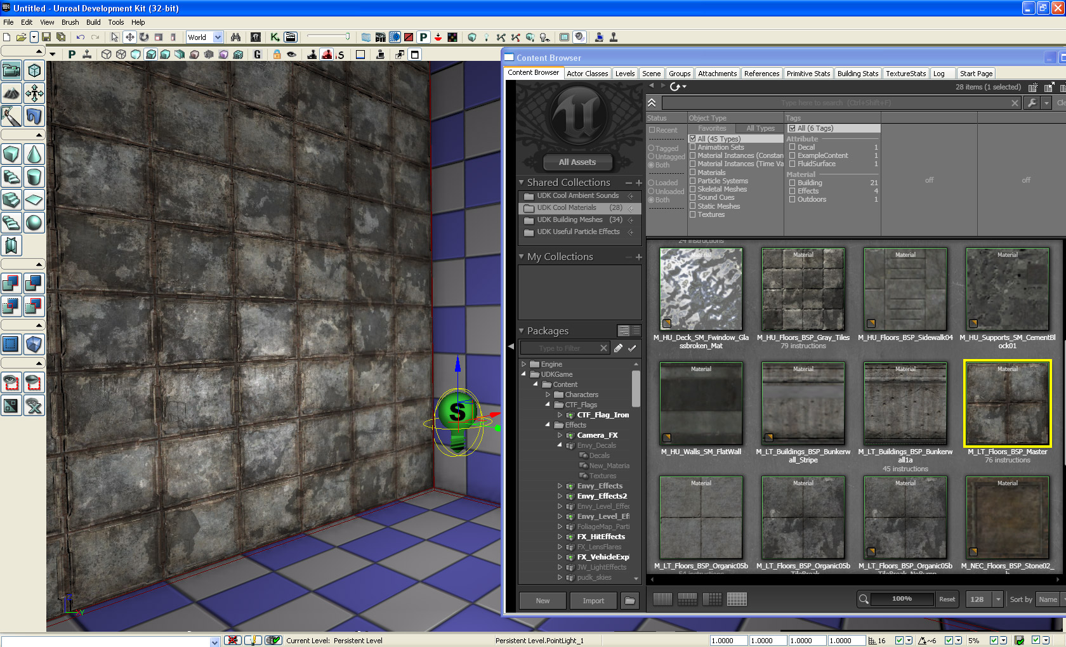The height and width of the screenshot is (647, 1066).
Task: Open the Tools menu
Action: pos(116,22)
